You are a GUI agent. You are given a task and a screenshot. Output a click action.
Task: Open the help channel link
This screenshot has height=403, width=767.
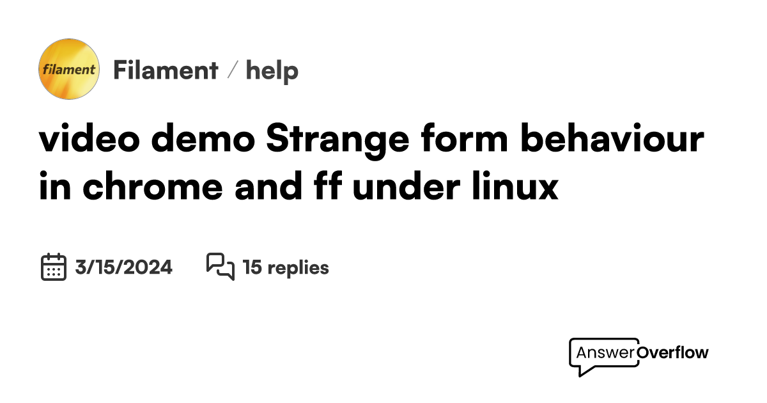[272, 70]
